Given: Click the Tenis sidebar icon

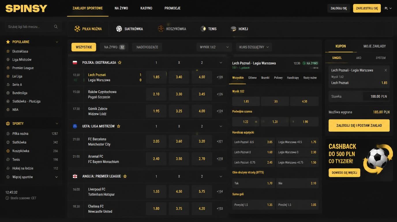Looking at the screenshot, I should pyautogui.click(x=8, y=160).
